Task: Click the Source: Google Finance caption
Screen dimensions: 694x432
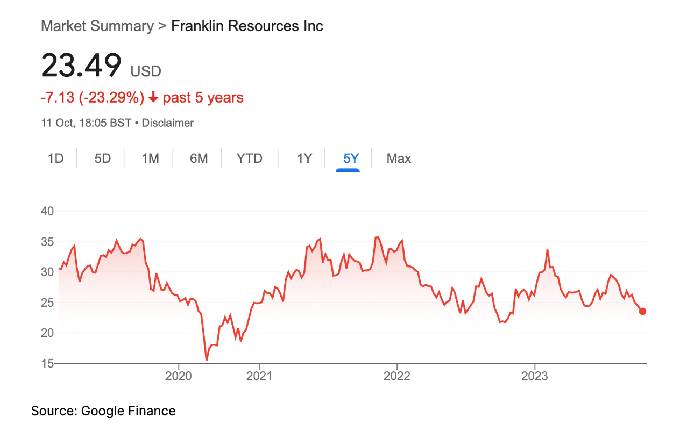Action: click(x=103, y=411)
